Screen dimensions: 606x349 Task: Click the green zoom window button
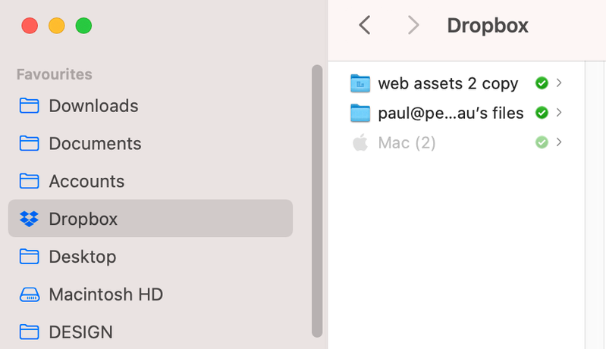click(x=83, y=26)
